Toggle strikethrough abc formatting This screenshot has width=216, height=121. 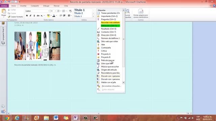tap(38, 16)
